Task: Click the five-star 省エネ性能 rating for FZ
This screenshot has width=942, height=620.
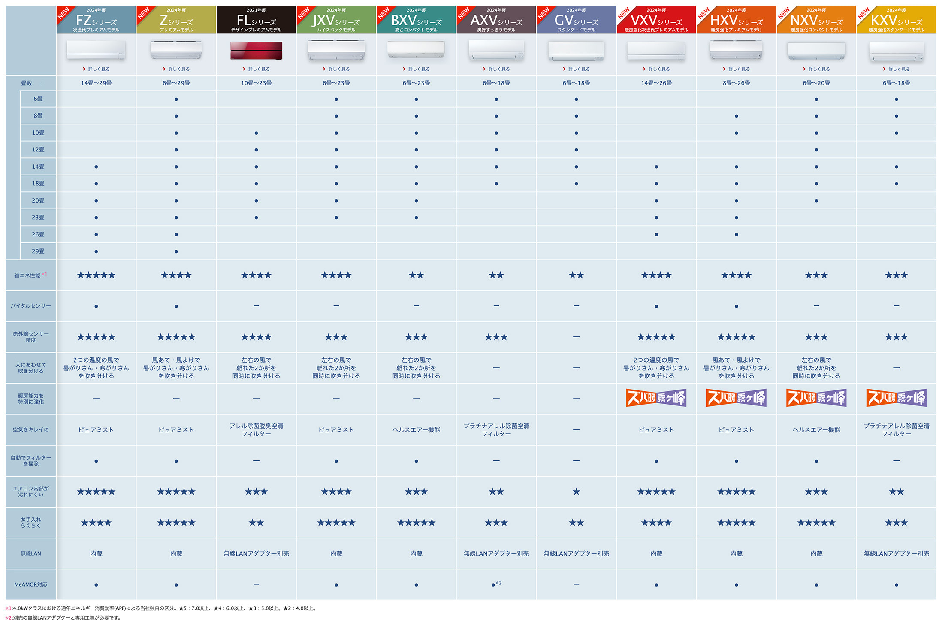Action: [x=96, y=275]
